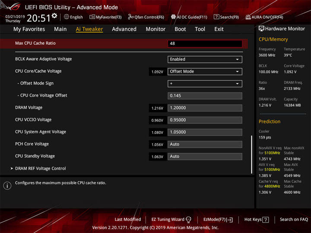This screenshot has width=311, height=233.
Task: Open the My Favorites tab
Action: (x=29, y=29)
